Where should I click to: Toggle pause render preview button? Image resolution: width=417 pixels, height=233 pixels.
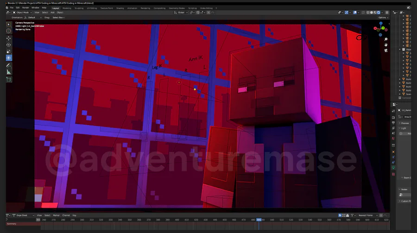(x=387, y=13)
